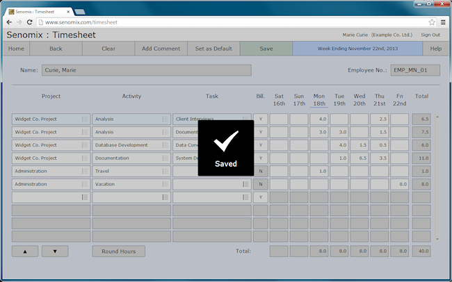
Task: Click the row total 11.0 for Documentation
Action: [x=421, y=158]
